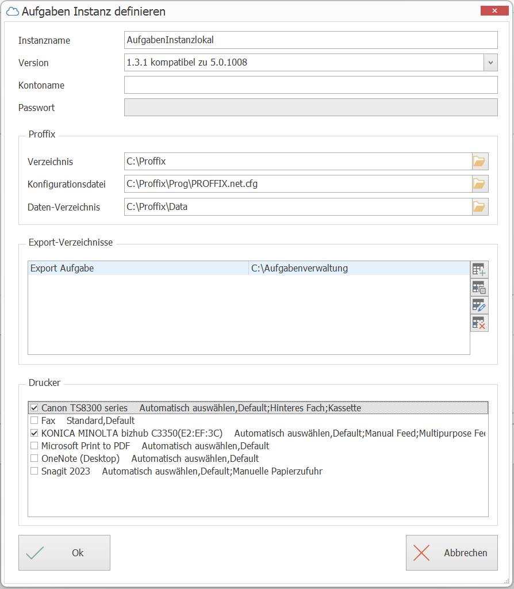Click the "Microsoft Print to PDF" printer name
Screen dimensions: 514x589
[86, 446]
